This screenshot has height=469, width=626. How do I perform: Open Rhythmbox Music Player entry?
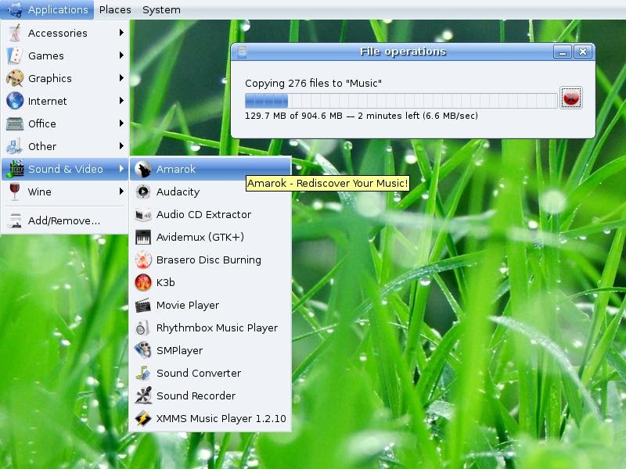[x=210, y=328]
